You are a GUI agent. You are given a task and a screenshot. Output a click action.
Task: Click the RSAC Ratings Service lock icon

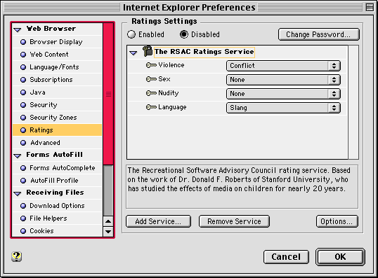148,51
